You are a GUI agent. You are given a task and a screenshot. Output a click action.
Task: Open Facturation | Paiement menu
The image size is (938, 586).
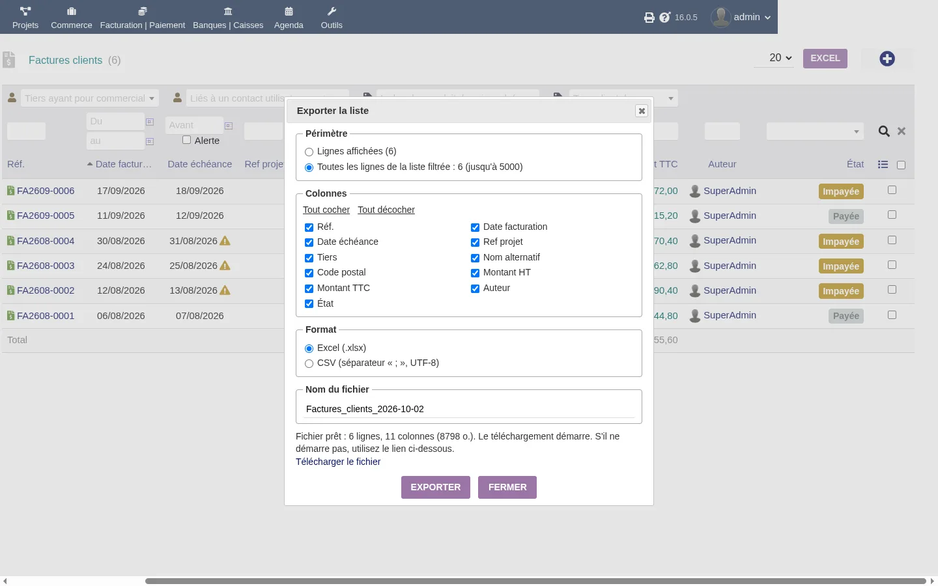tap(143, 18)
